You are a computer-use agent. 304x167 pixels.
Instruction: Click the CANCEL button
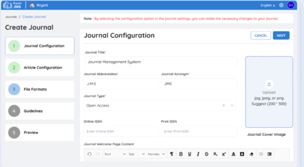(261, 35)
